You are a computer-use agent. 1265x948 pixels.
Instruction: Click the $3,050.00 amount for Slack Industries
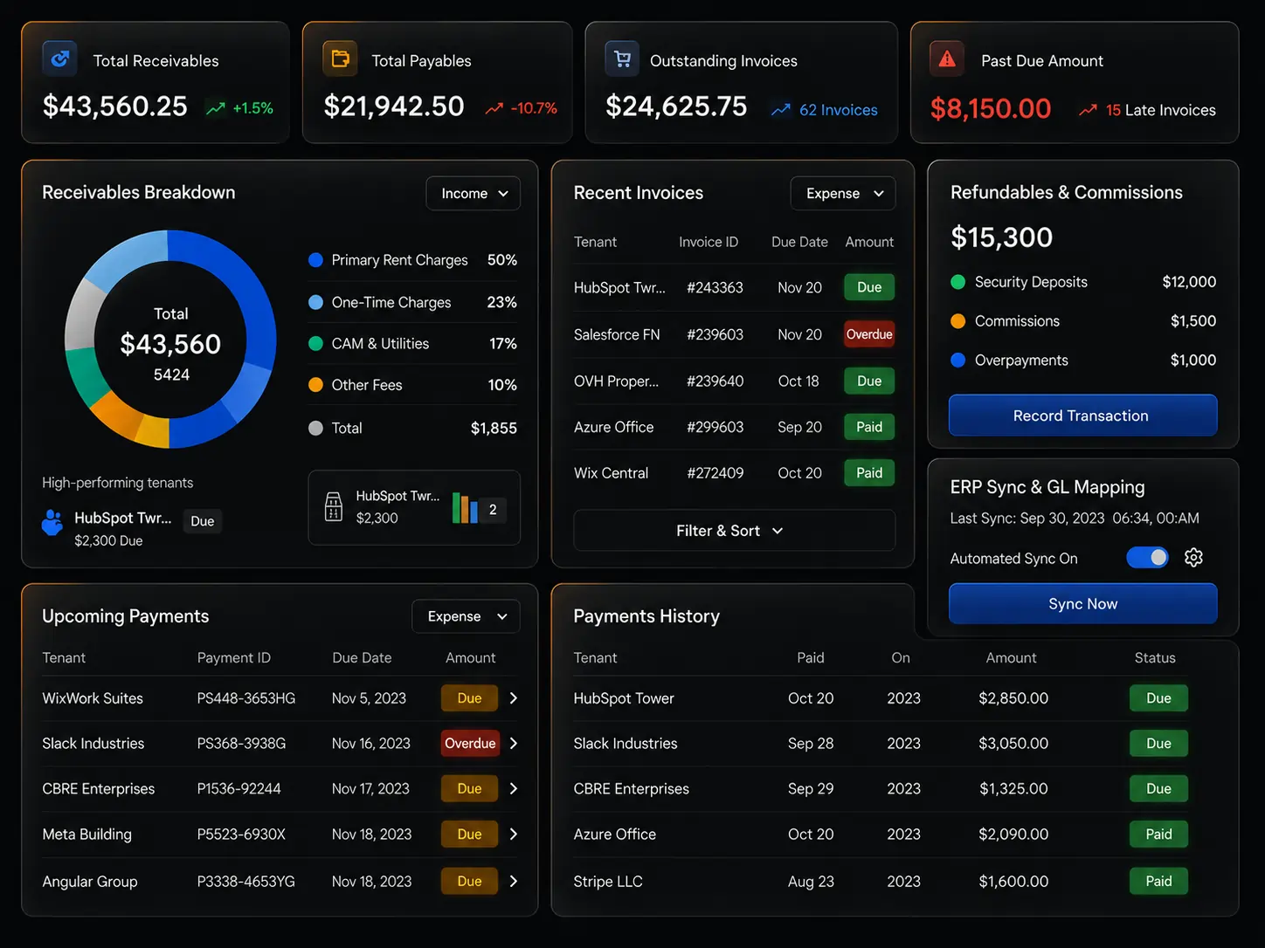tap(1013, 744)
